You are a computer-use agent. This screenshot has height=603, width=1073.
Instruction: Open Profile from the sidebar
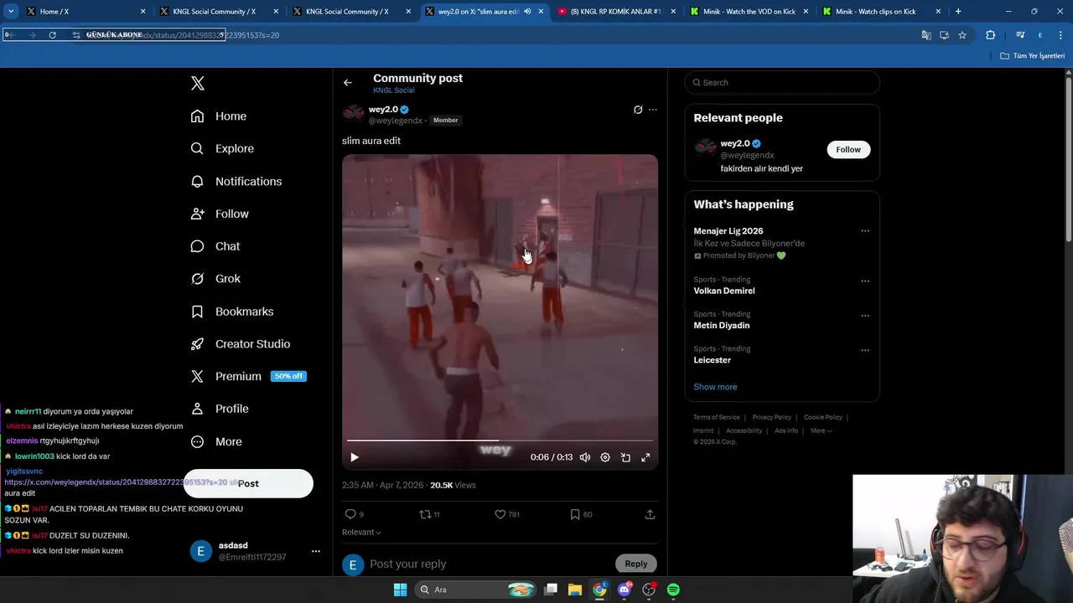point(220,409)
